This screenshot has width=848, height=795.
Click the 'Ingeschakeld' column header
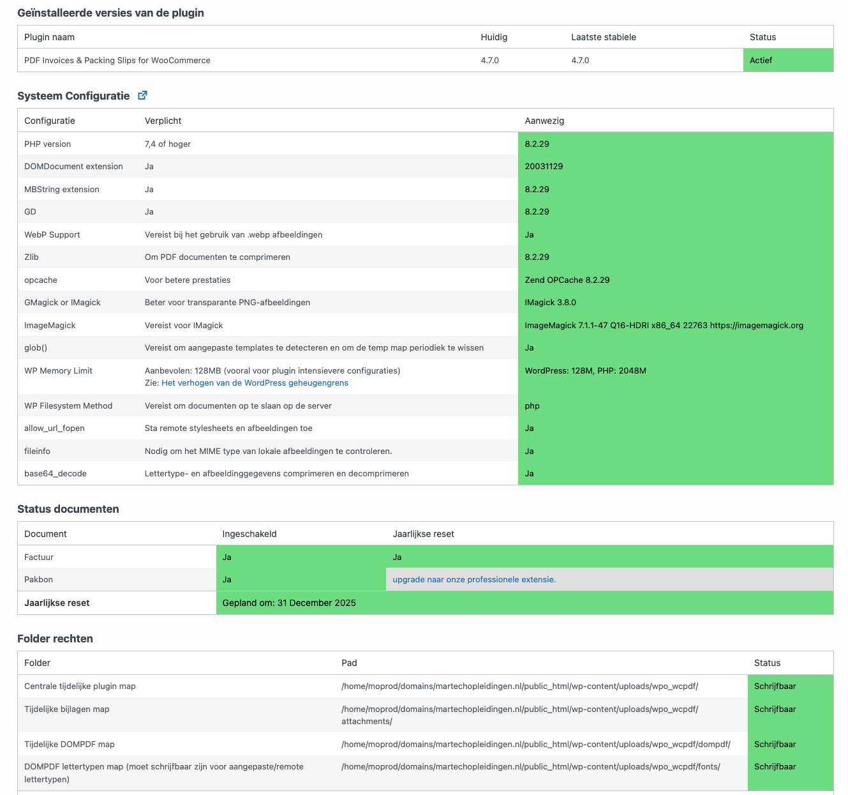[x=249, y=534]
